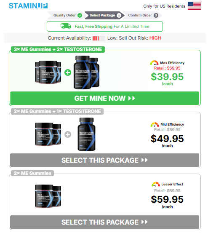
Task: Click the US flag icon
Action: click(x=194, y=6)
